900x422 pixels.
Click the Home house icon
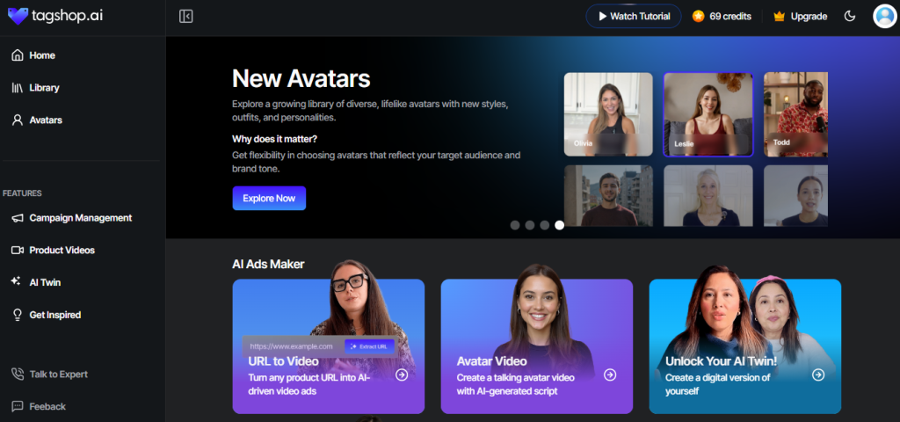[x=18, y=55]
